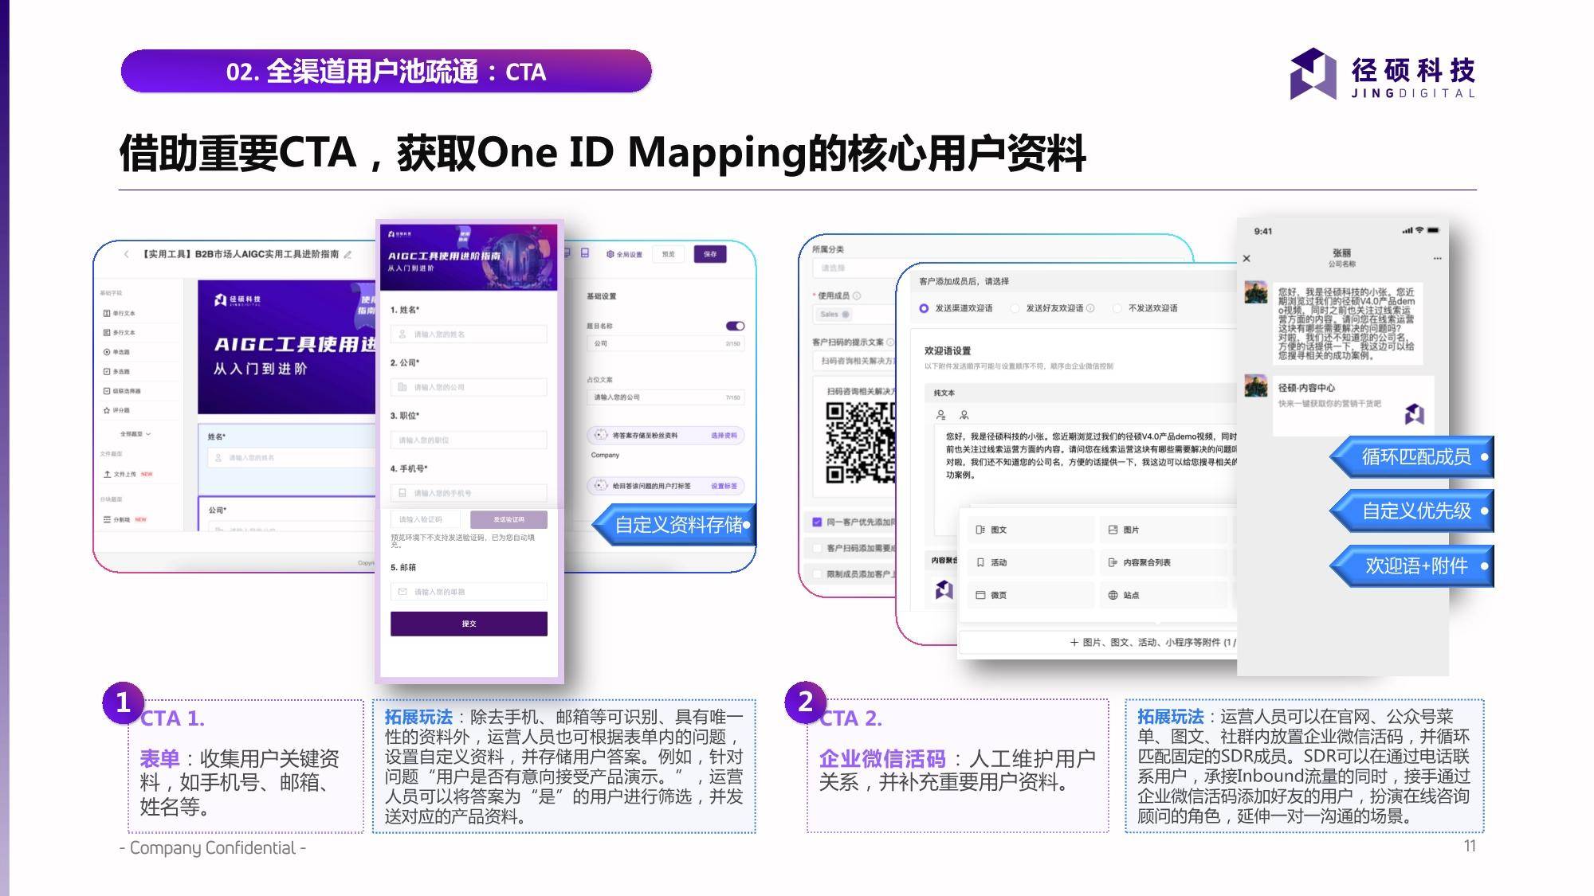
Task: Check the 客户扫码添加需要 checkbox
Action: (817, 548)
